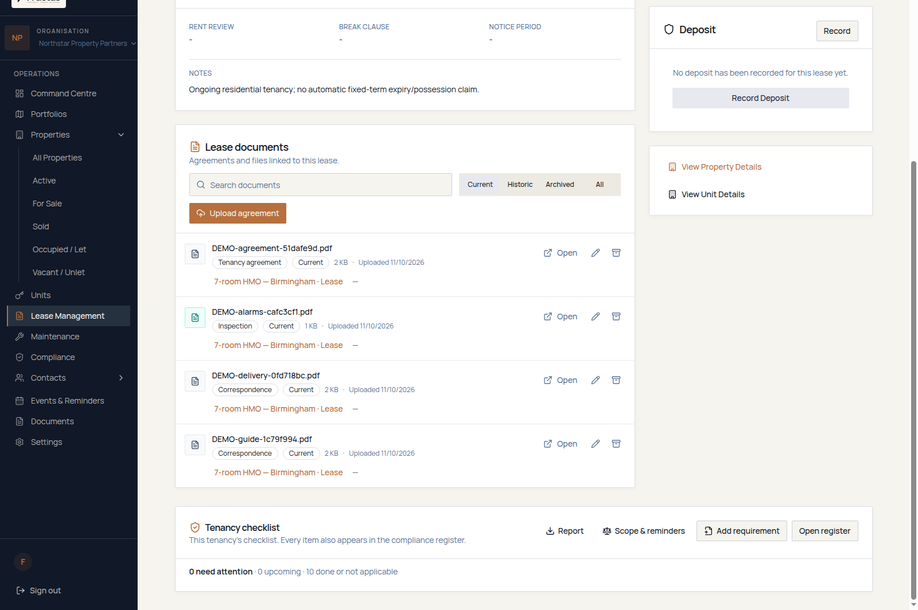Archive the DEMO-agreement-51dafe9d.pdf document
This screenshot has height=610, width=918.
tap(616, 253)
